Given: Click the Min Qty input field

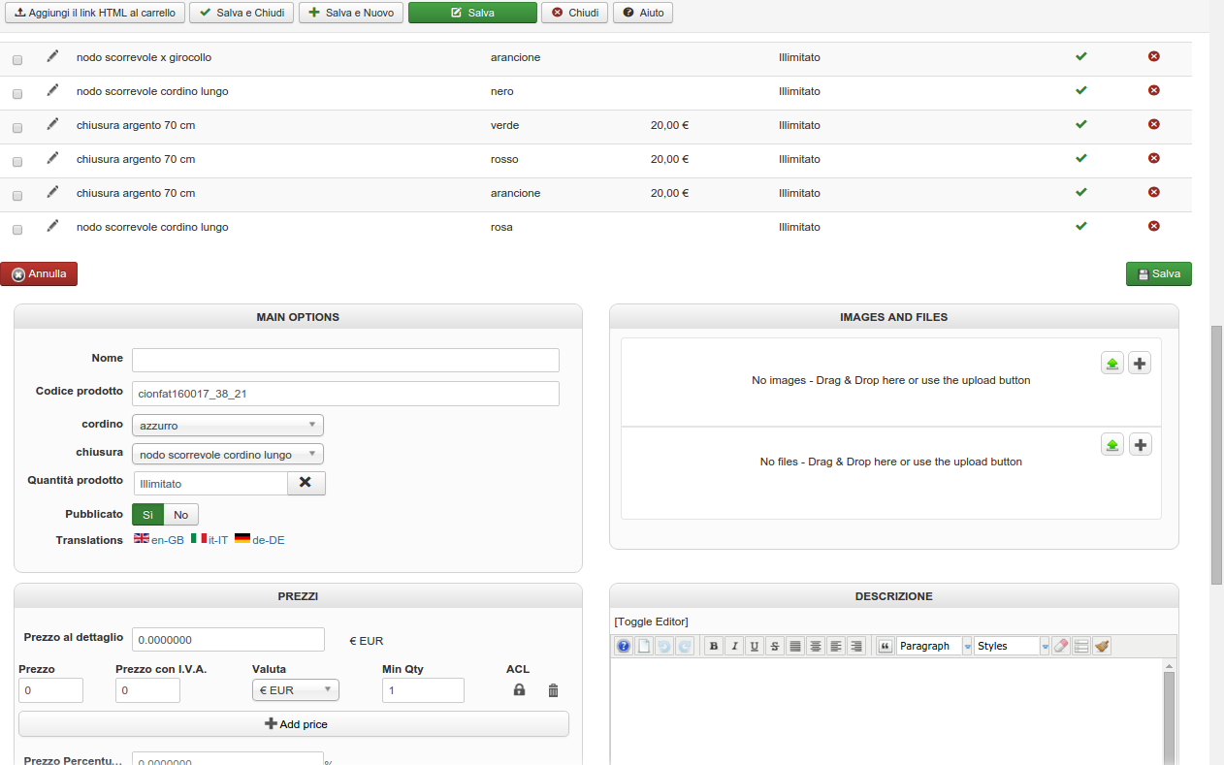Looking at the screenshot, I should pyautogui.click(x=423, y=690).
